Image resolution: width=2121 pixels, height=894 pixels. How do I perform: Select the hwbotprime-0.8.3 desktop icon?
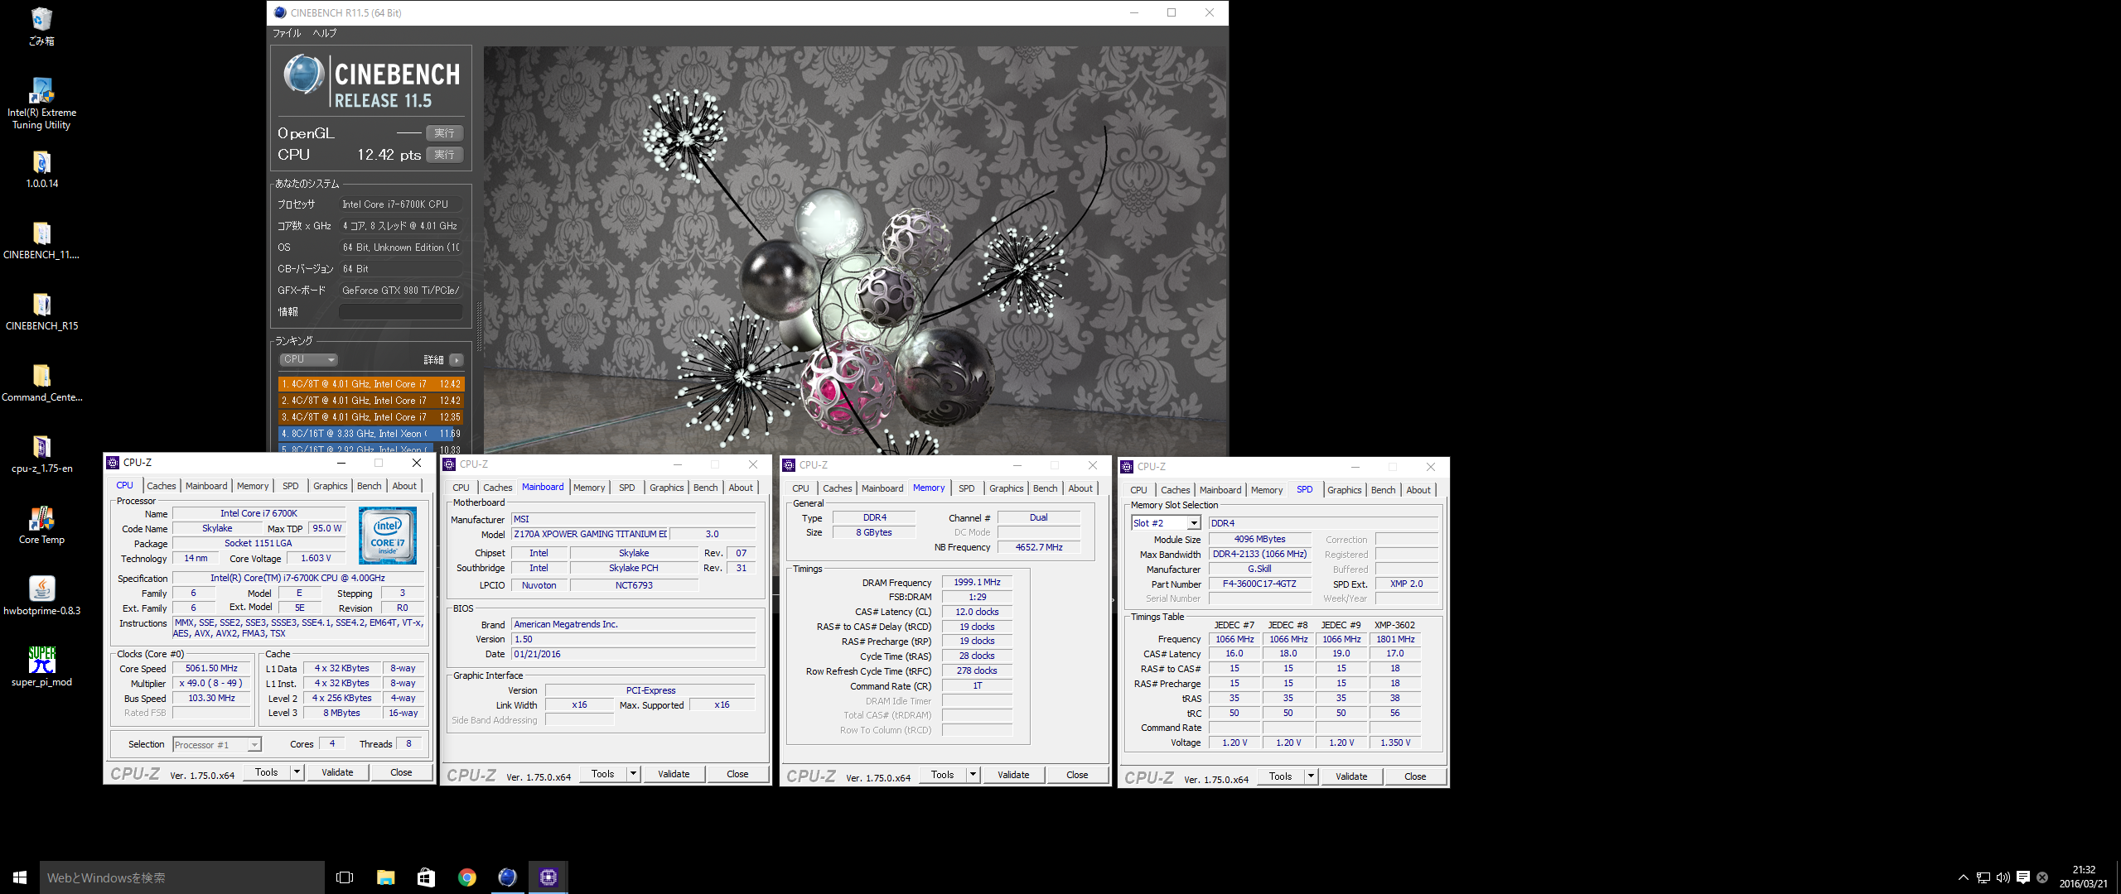coord(41,597)
